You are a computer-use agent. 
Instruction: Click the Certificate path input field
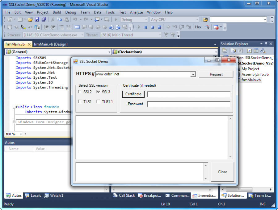189,94
